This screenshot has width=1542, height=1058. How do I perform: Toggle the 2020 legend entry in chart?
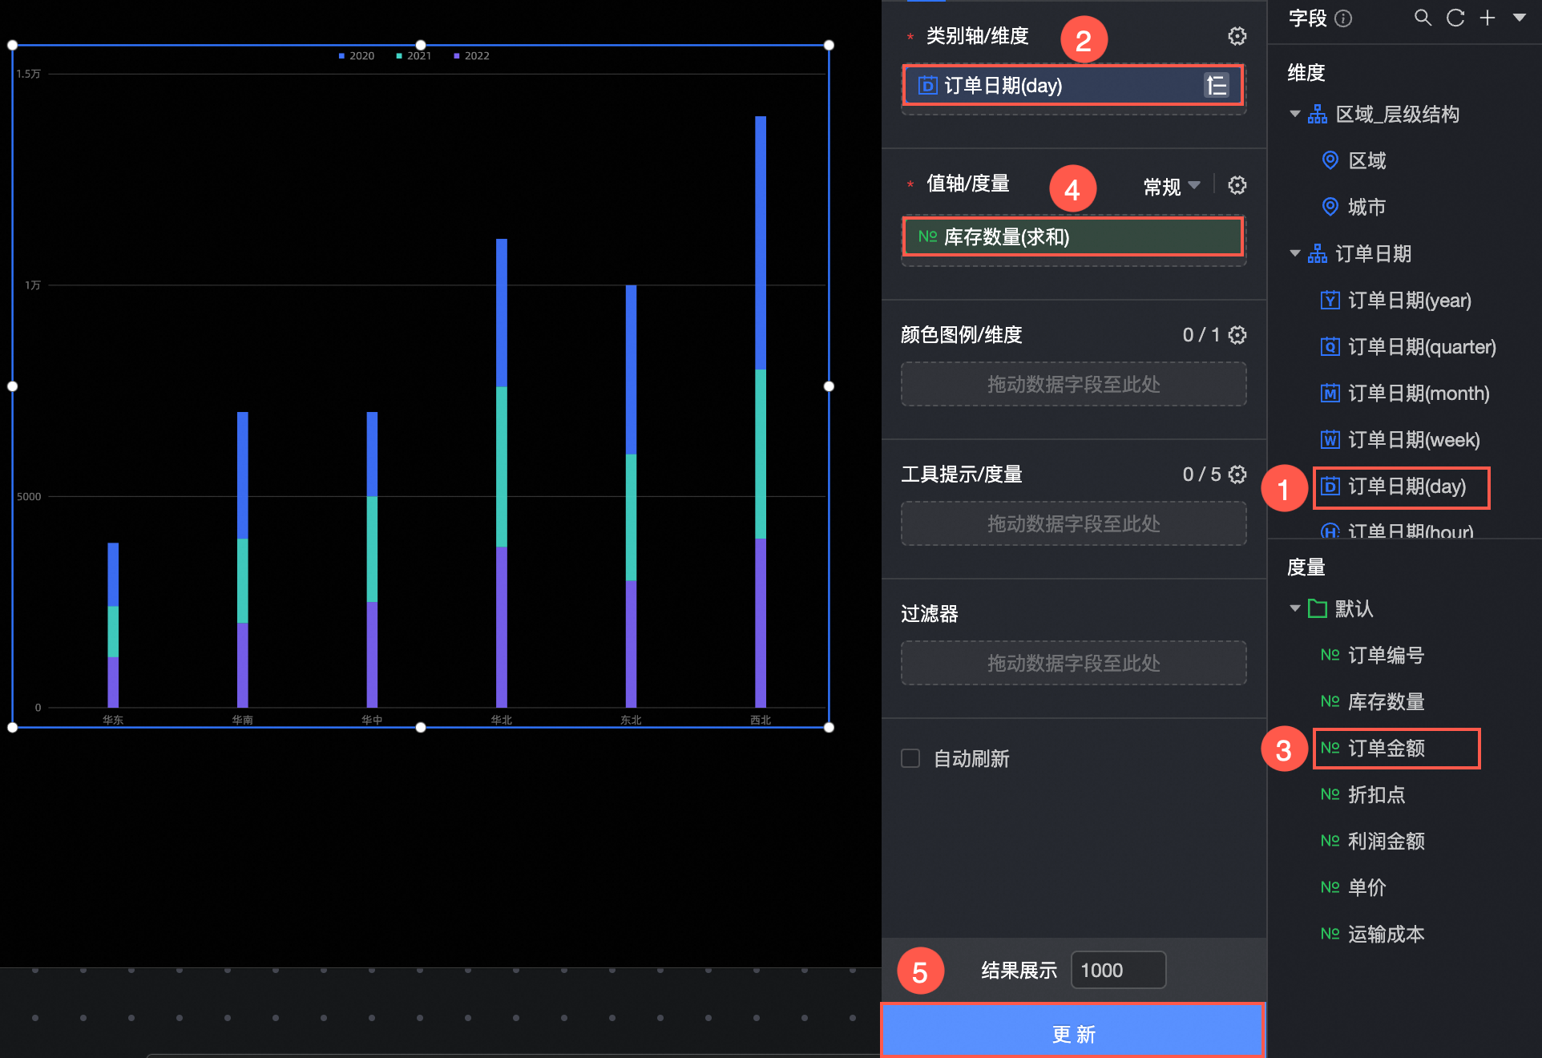(x=357, y=55)
